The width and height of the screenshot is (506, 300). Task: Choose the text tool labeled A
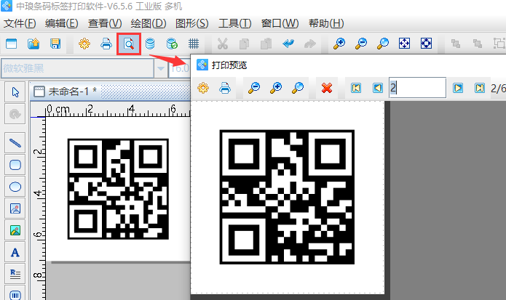pos(15,252)
